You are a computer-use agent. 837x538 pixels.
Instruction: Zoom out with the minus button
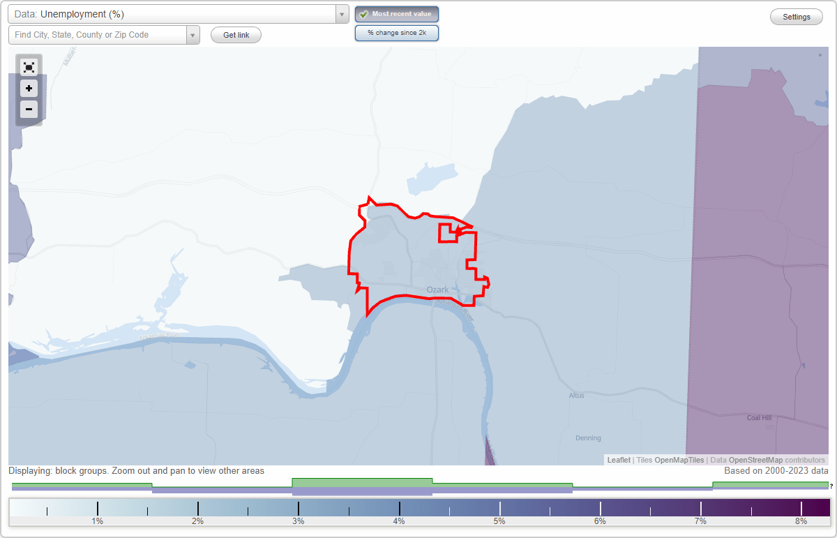(29, 109)
